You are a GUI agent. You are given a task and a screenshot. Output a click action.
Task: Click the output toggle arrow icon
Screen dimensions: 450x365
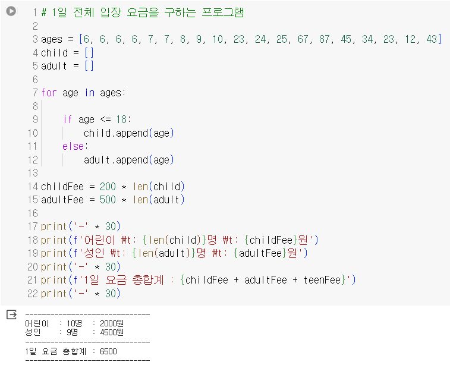point(11,314)
